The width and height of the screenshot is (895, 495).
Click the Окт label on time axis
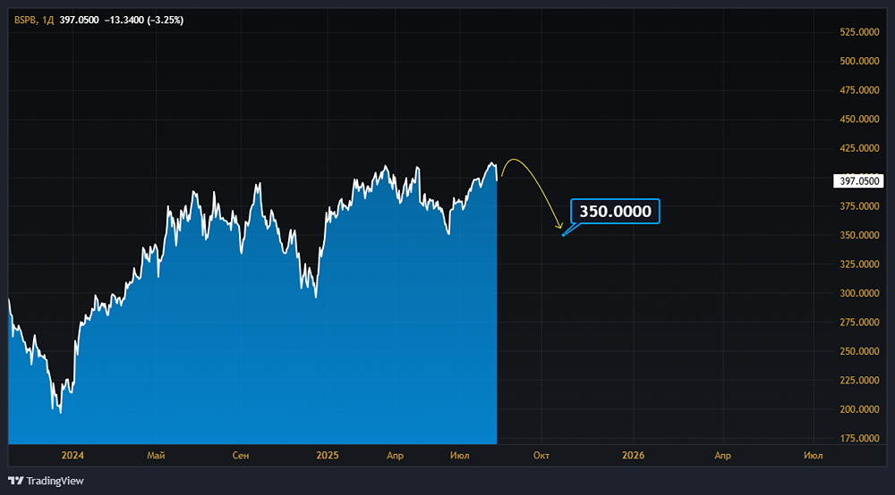[x=541, y=455]
